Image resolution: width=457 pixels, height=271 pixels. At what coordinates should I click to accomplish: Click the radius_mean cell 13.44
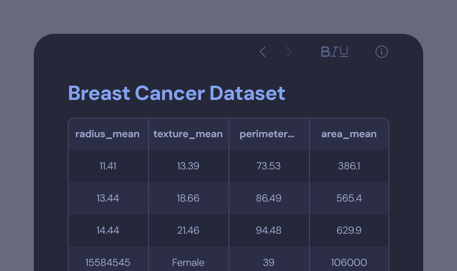click(x=108, y=198)
